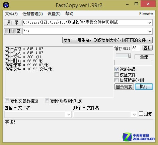The width and height of the screenshot is (158, 145).
Task: Enable the 过滤 filter checkbox
Action: pos(141,114)
